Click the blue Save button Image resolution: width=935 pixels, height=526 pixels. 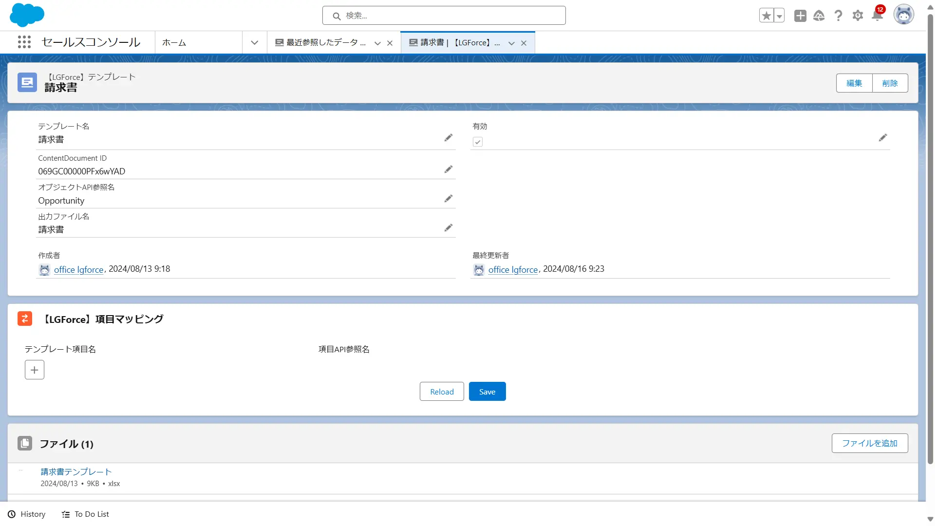(487, 392)
